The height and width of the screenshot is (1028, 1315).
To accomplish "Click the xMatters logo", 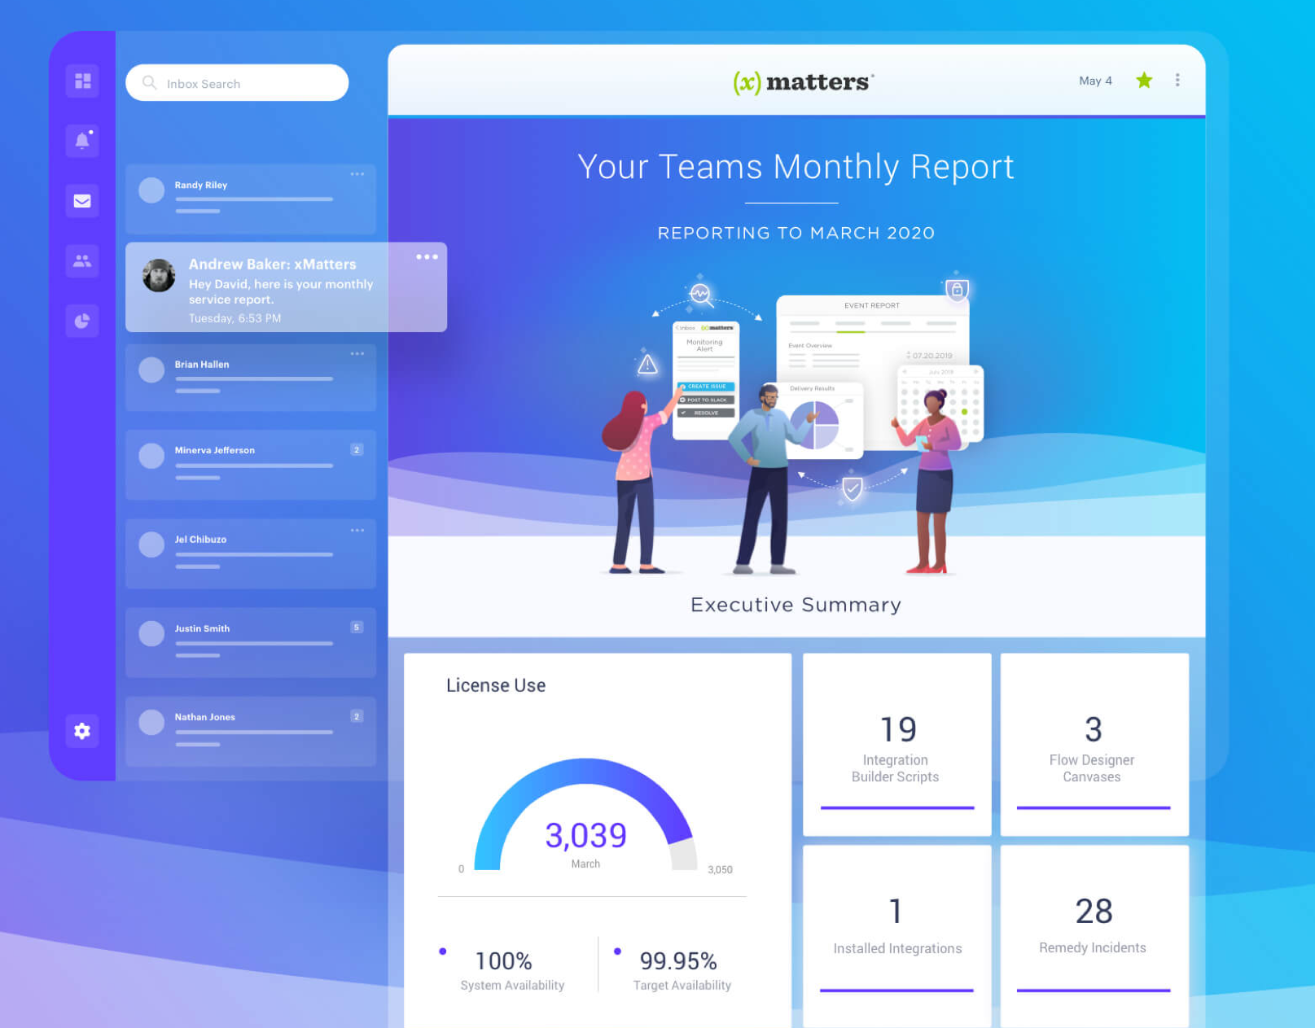I will point(803,81).
